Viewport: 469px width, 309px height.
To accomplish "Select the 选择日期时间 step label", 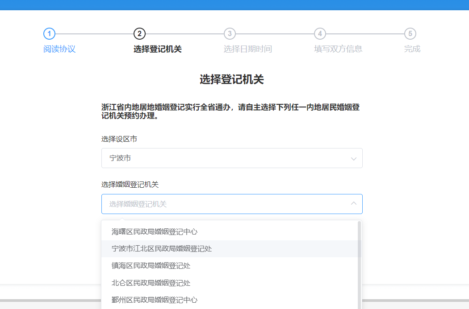I will pos(247,49).
